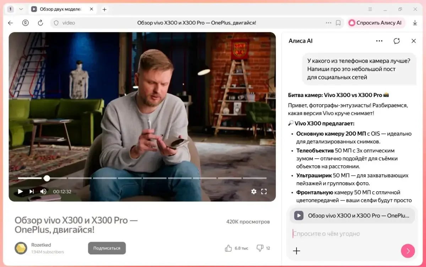The height and width of the screenshot is (267, 426).
Task: Click the "Подписаться" subscribe button
Action: pyautogui.click(x=107, y=248)
